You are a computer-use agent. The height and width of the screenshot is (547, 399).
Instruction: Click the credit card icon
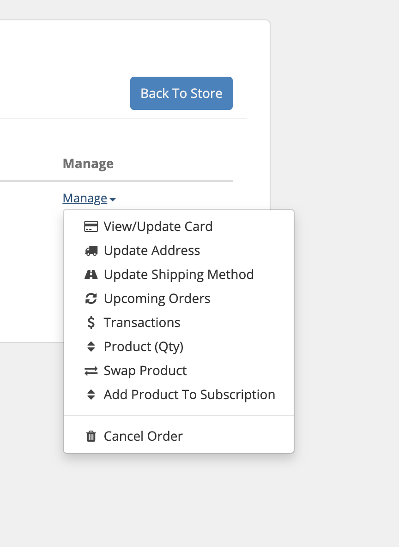tap(91, 227)
